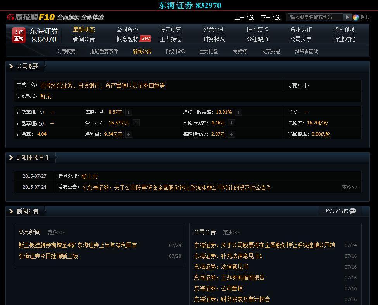This screenshot has height=305, width=378.
Task: Click the 股东交流区 chat bubble icon
Action: pyautogui.click(x=353, y=211)
